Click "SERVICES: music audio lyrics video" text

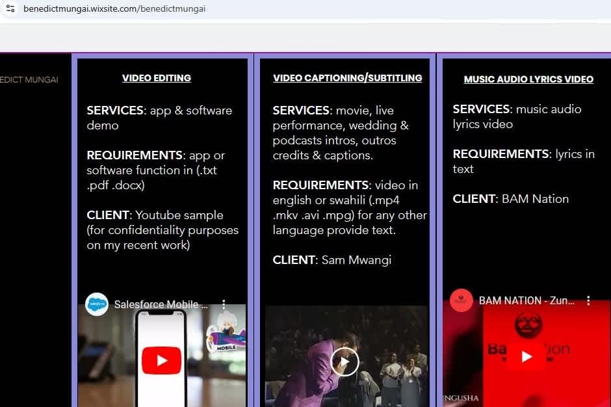517,116
